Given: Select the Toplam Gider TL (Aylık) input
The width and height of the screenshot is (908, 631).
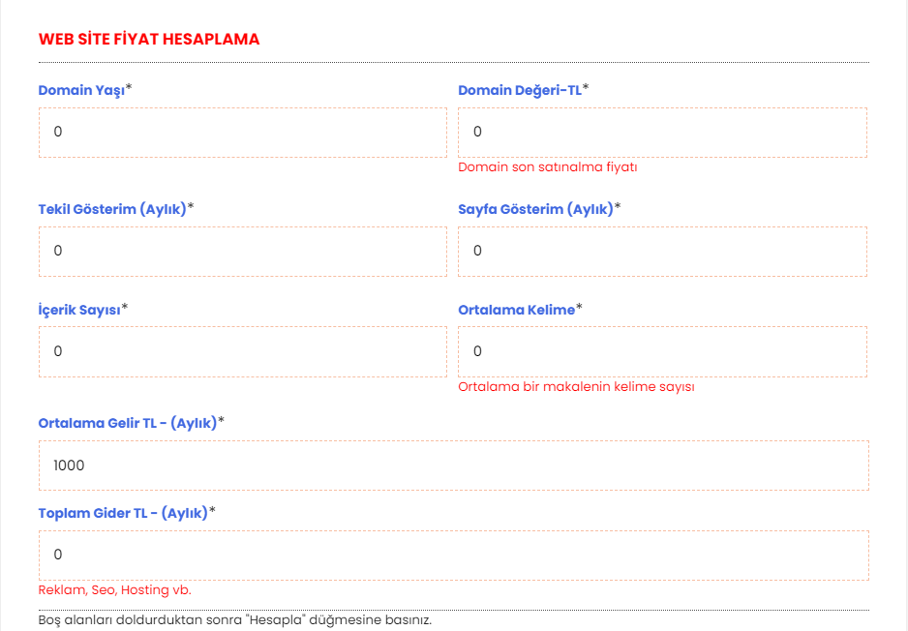Looking at the screenshot, I should tap(454, 556).
